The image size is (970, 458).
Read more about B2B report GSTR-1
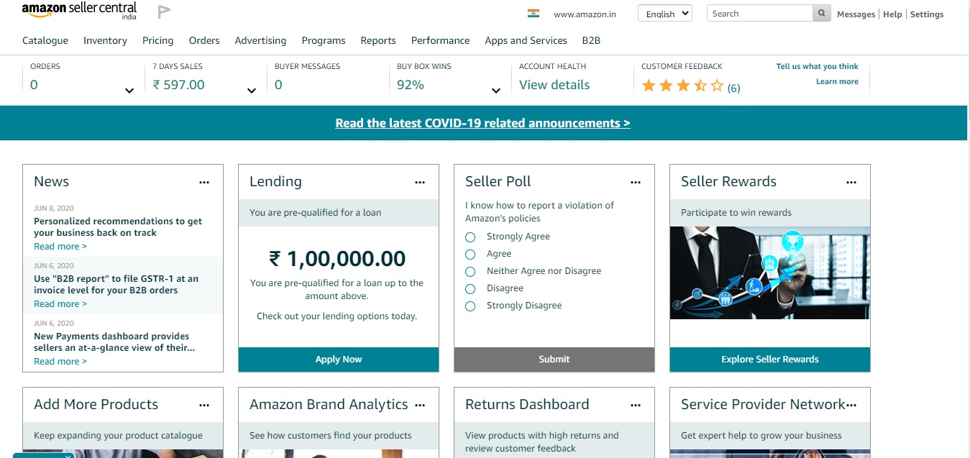click(60, 304)
